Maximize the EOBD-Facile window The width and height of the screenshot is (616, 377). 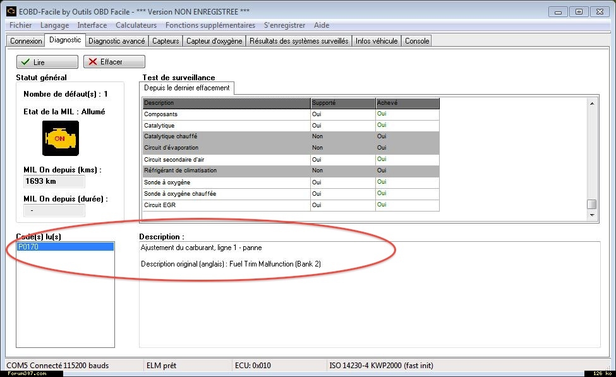click(x=579, y=12)
